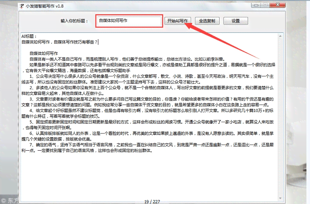This screenshot has height=204, width=310.
Task: Focus the title input field containing 自媒体如何写作
Action: [129, 21]
